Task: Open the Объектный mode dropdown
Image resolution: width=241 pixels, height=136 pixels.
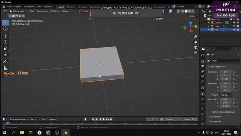Action: [x=18, y=11]
